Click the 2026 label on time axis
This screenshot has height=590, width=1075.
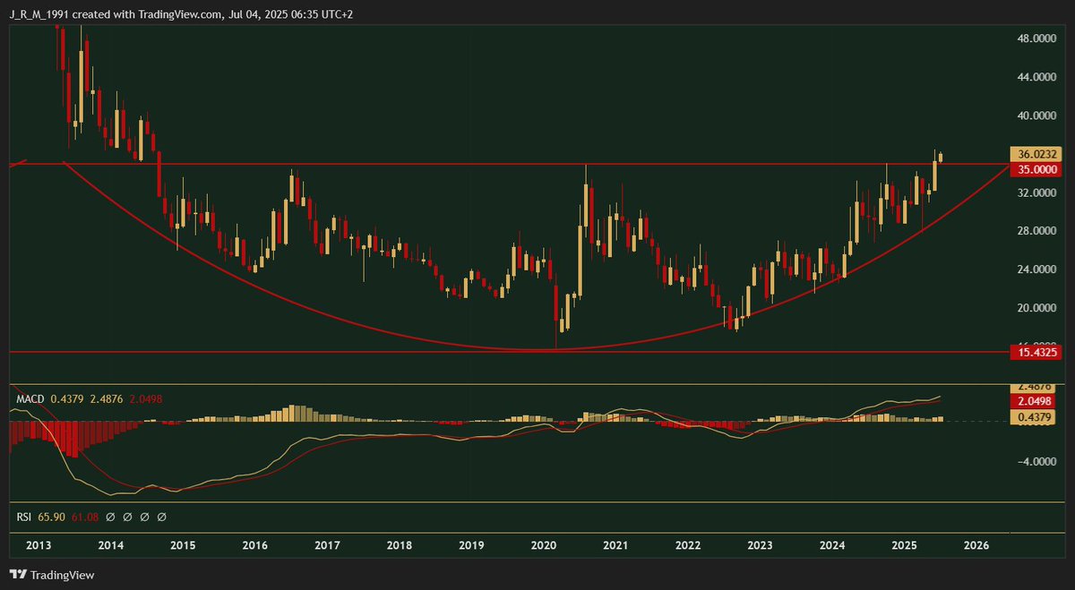tap(976, 545)
